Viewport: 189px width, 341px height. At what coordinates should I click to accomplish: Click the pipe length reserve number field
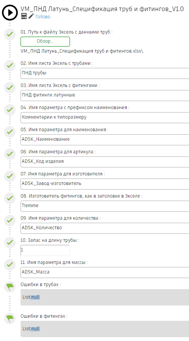45,250
